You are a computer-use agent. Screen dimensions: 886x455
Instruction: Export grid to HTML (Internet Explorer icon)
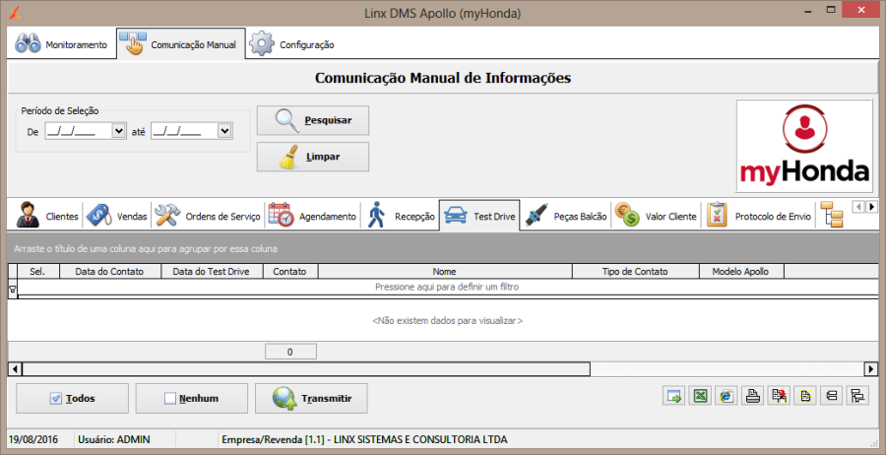pyautogui.click(x=727, y=396)
